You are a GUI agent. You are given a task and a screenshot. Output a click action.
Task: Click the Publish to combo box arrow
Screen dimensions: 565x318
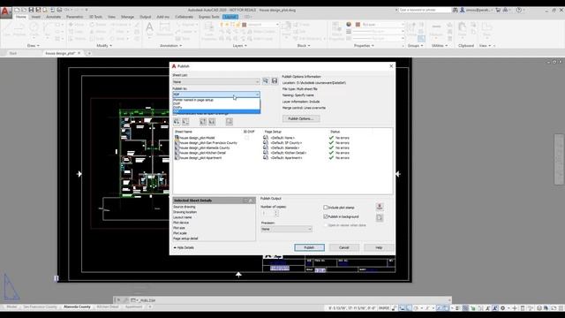coord(257,95)
